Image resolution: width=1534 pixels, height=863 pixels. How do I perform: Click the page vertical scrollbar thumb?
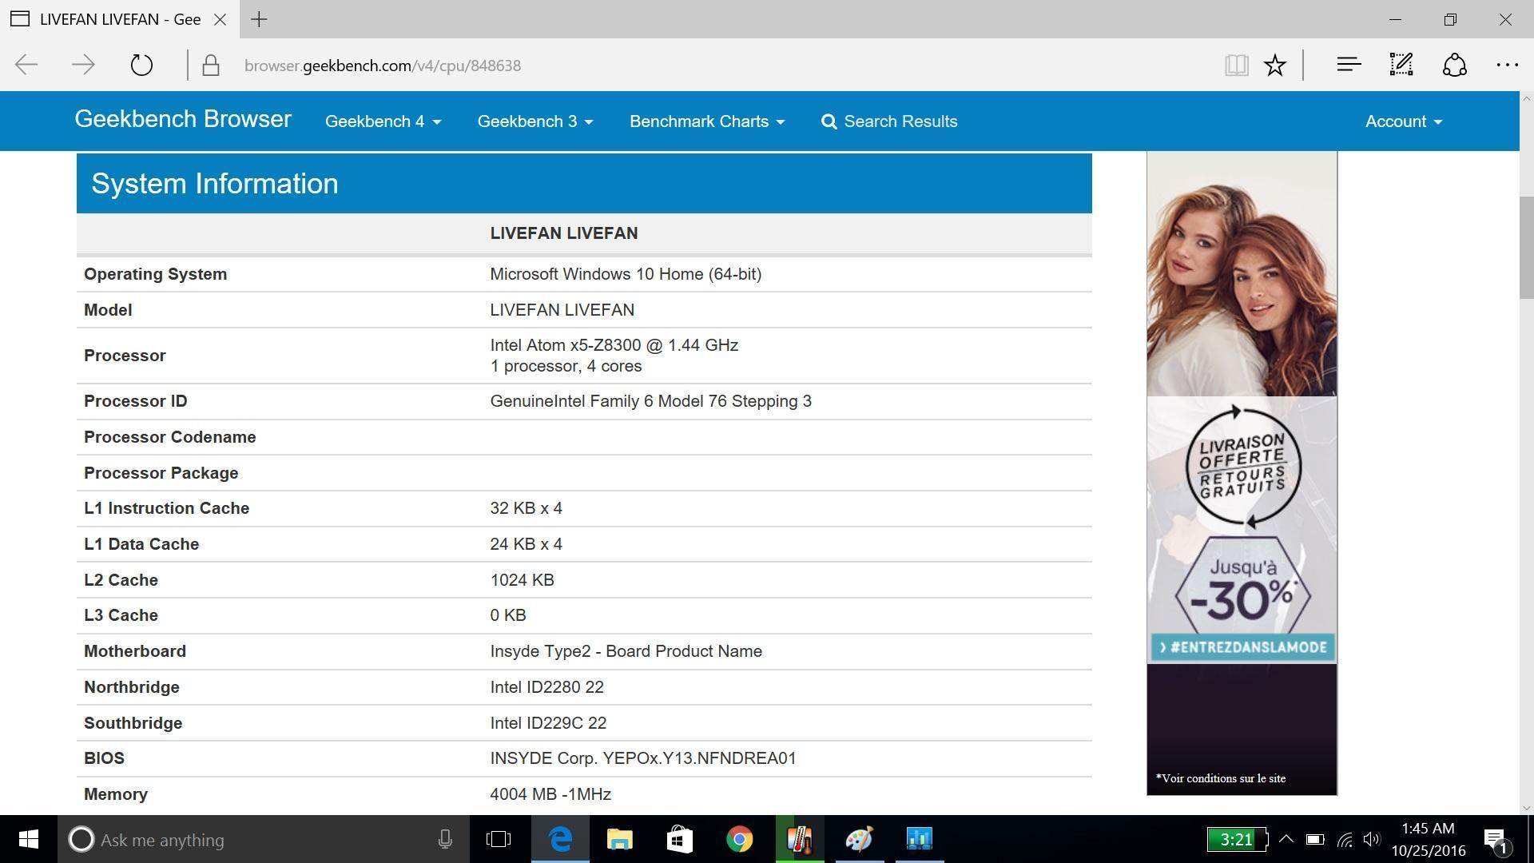1526,248
